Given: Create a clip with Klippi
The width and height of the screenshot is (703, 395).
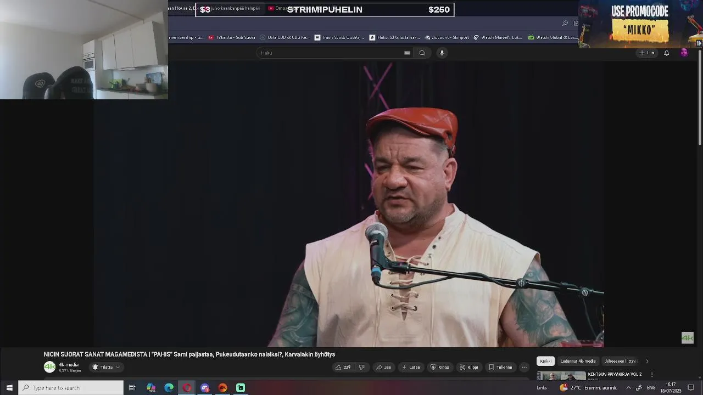Looking at the screenshot, I should (x=469, y=367).
